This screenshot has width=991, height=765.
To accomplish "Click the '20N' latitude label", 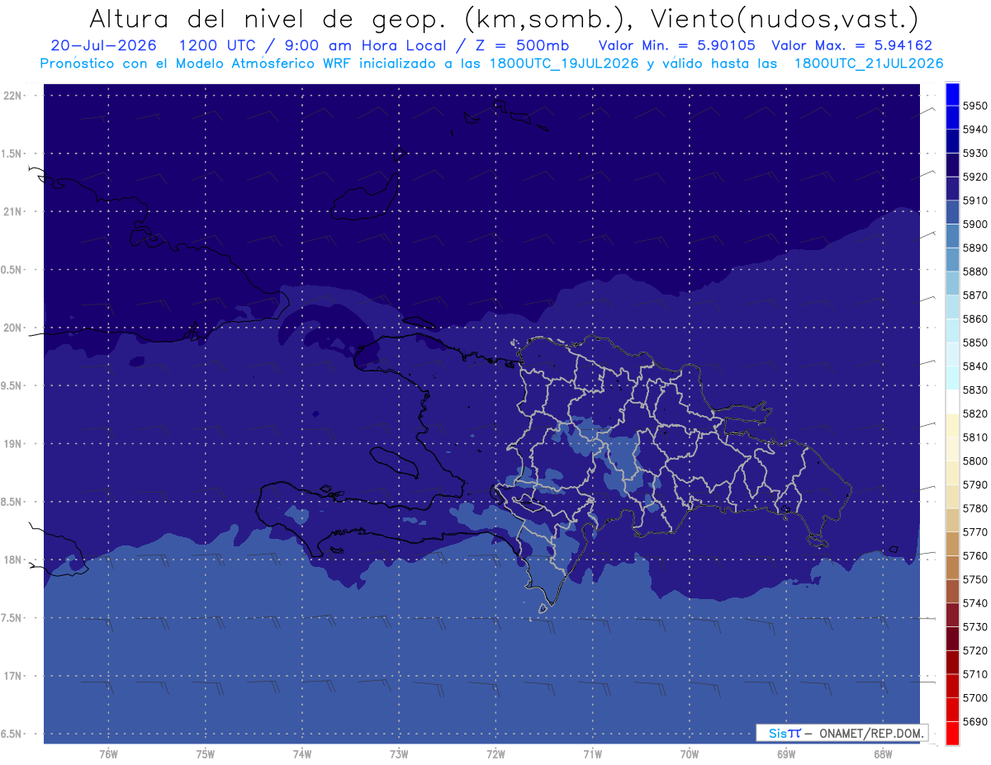I will pyautogui.click(x=13, y=328).
